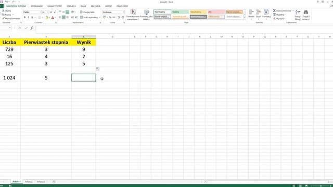Screen dimensions: 333x187
Task: Open Znajdź i zaznacz menu
Action: (x=306, y=15)
